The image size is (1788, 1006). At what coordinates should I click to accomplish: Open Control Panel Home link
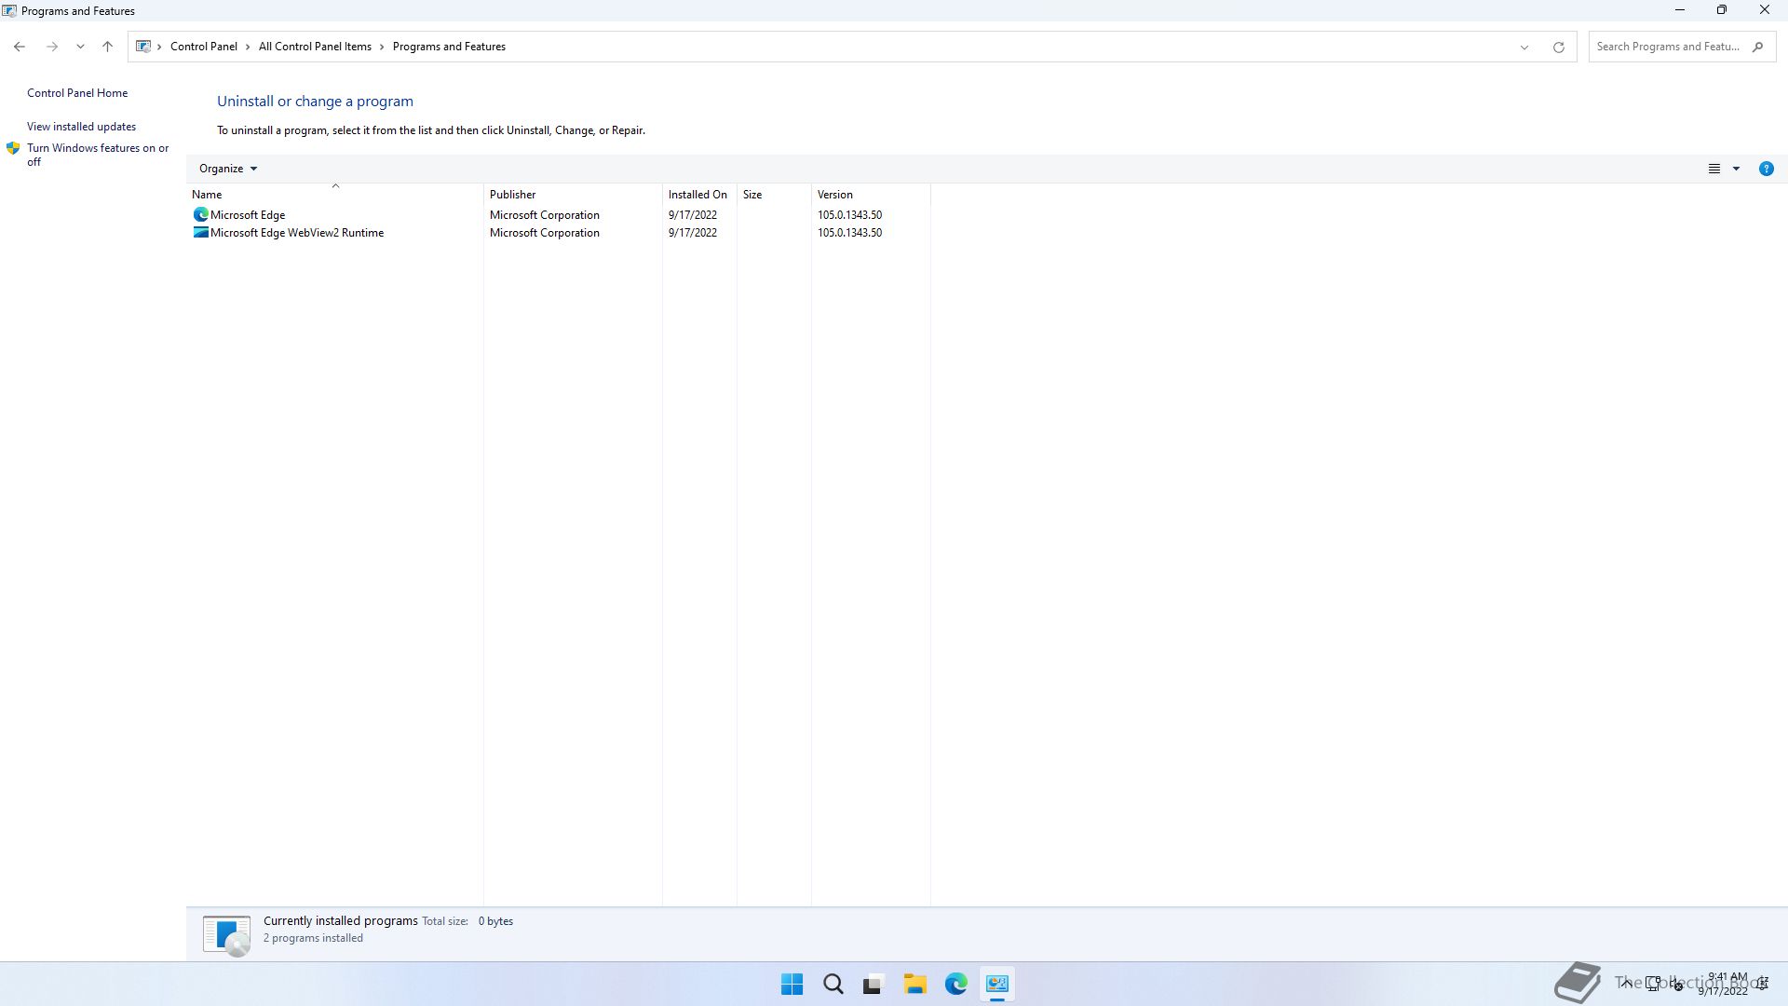[77, 93]
